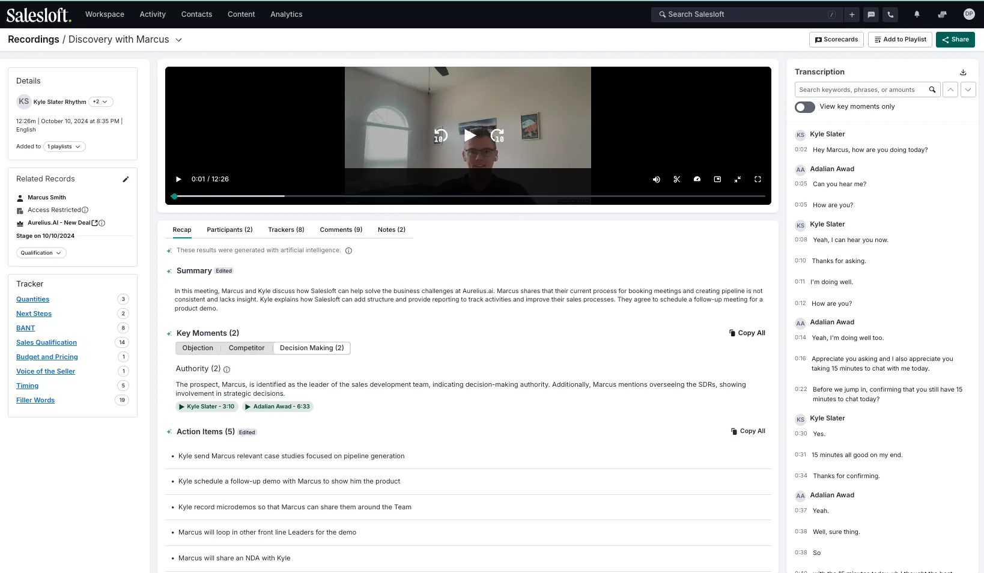Copy all Action Items
The width and height of the screenshot is (984, 573).
[748, 431]
